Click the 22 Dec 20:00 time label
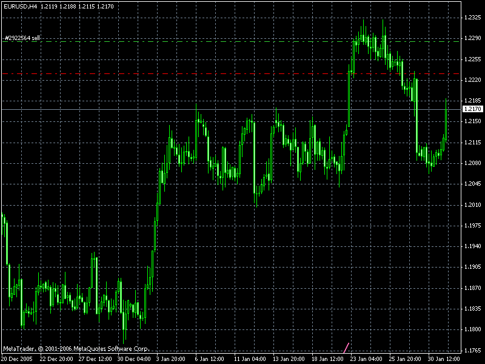This screenshot has height=364, width=485. (56, 359)
